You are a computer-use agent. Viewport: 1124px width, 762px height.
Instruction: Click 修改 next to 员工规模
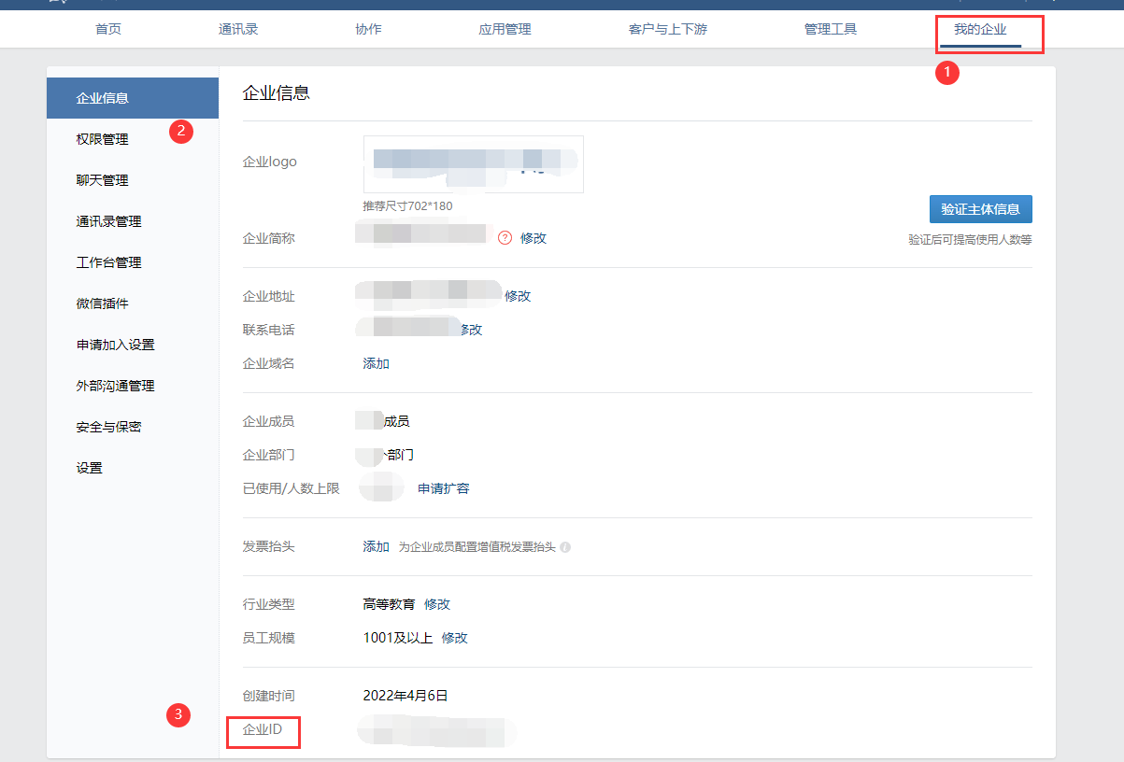(455, 638)
